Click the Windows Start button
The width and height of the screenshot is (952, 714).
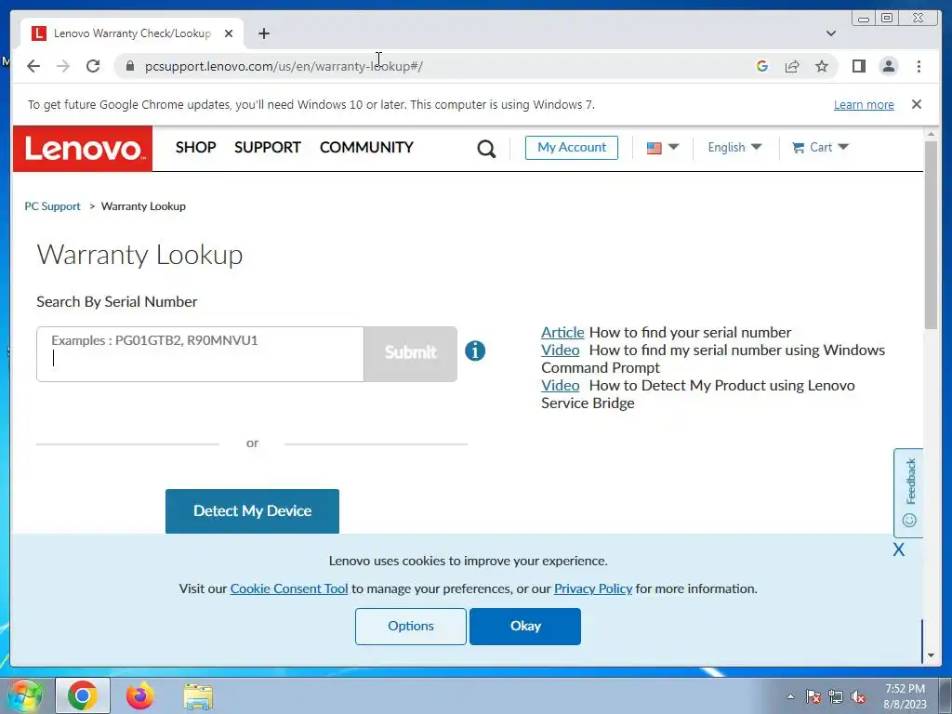pos(25,695)
